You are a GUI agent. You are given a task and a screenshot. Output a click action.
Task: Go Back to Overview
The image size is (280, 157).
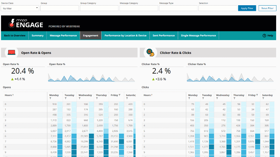(x=15, y=36)
